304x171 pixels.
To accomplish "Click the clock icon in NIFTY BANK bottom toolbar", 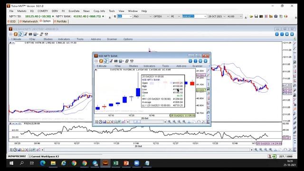I will pyautogui.click(x=100, y=122).
